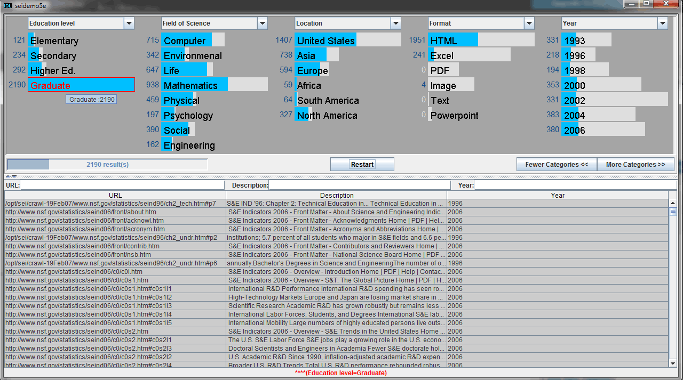Screen dimensions: 683x380
Task: Click the Fewer Categories button
Action: [x=557, y=165]
